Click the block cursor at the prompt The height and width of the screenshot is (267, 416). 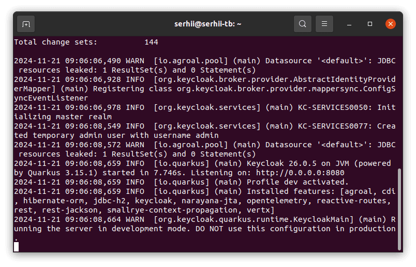coord(17,247)
